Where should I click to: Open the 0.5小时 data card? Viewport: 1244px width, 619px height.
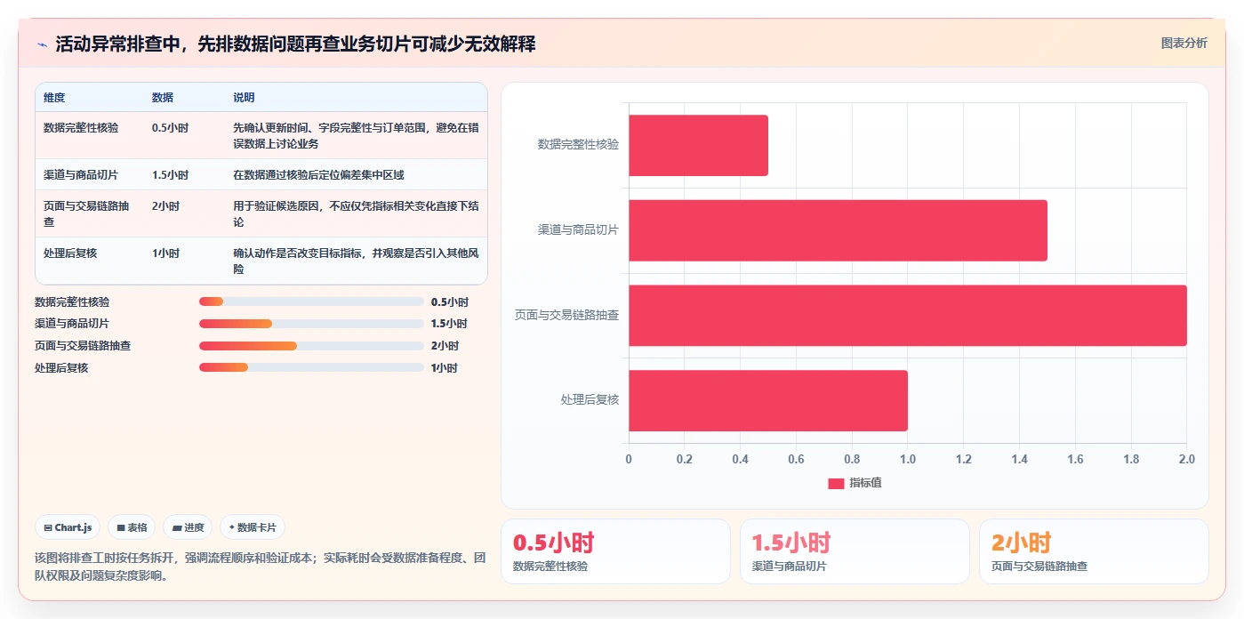click(615, 551)
